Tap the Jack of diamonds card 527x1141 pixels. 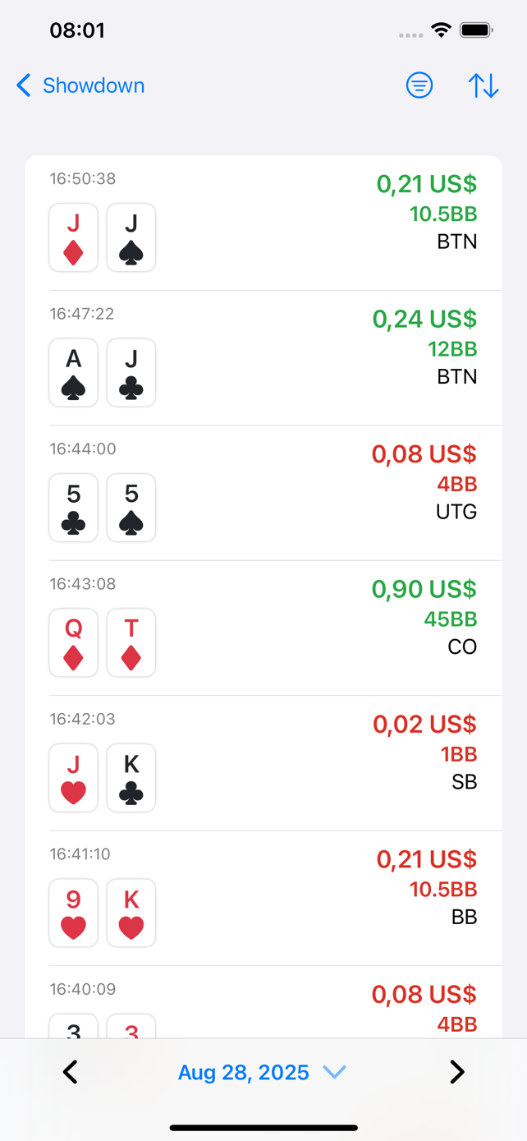tap(74, 237)
